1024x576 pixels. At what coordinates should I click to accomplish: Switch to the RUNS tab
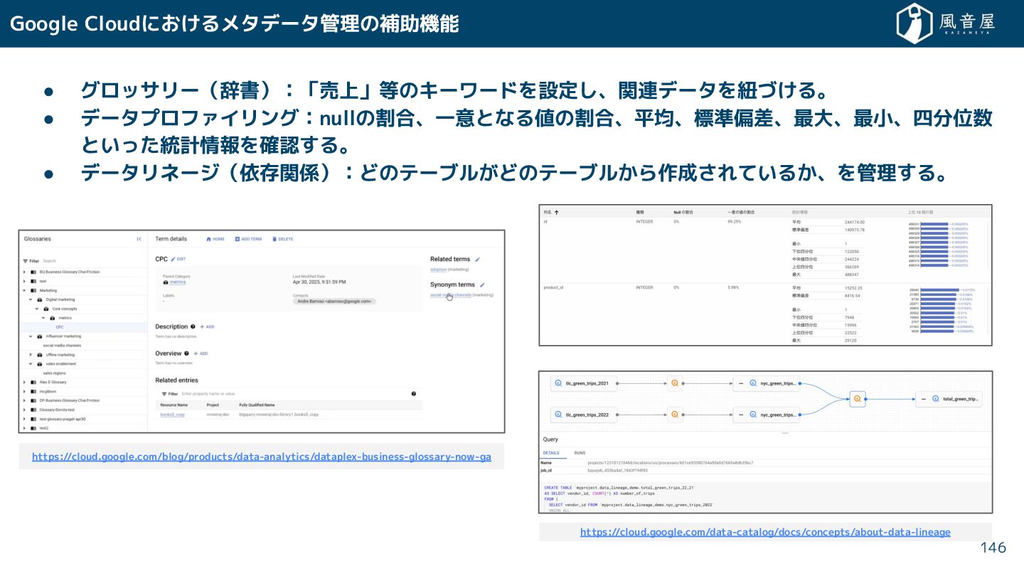[580, 452]
